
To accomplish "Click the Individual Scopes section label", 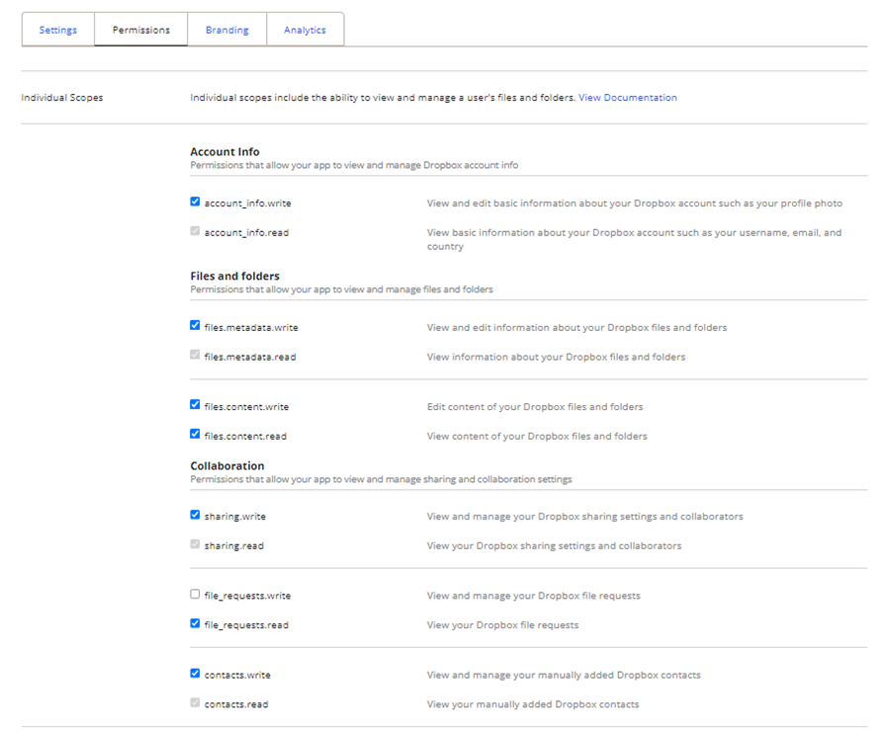I will coord(62,98).
